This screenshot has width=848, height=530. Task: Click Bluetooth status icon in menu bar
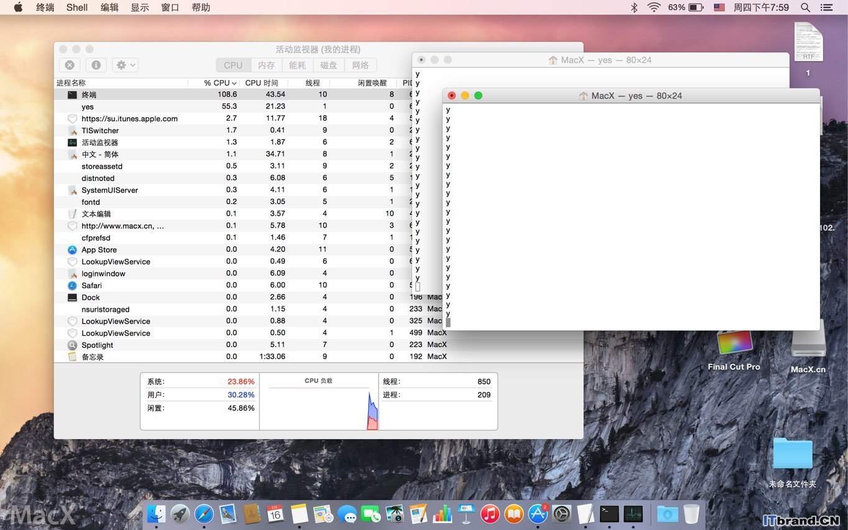point(634,7)
